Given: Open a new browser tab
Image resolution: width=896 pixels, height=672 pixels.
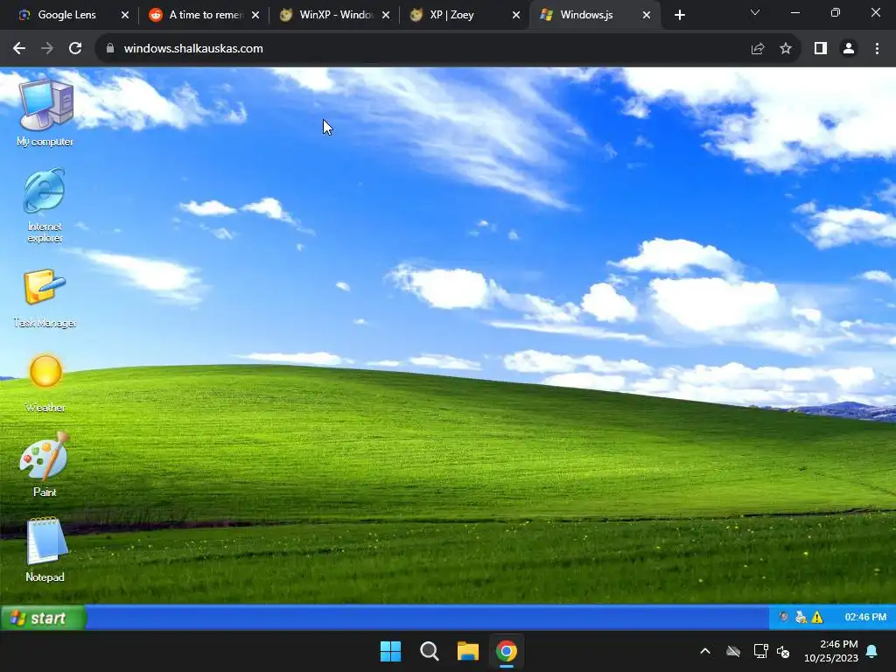Looking at the screenshot, I should tap(679, 15).
